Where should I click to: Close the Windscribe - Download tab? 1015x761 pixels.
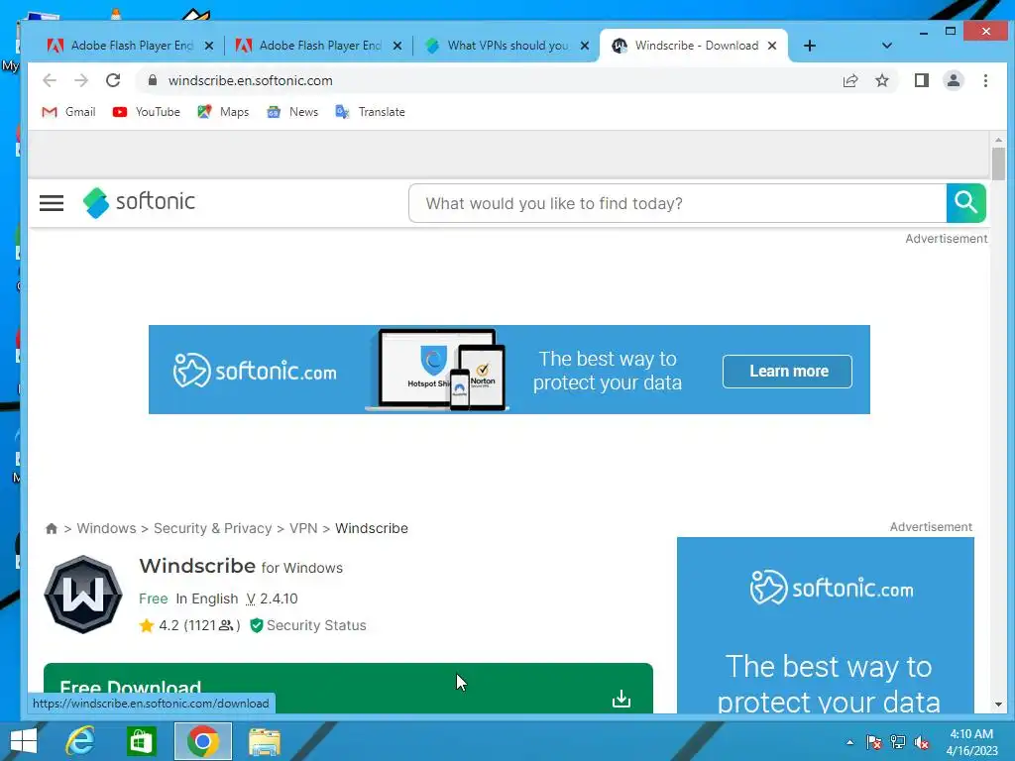pyautogui.click(x=771, y=46)
